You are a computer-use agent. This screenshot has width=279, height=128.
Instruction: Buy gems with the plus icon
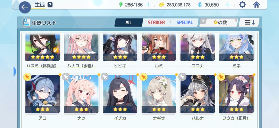228,5
